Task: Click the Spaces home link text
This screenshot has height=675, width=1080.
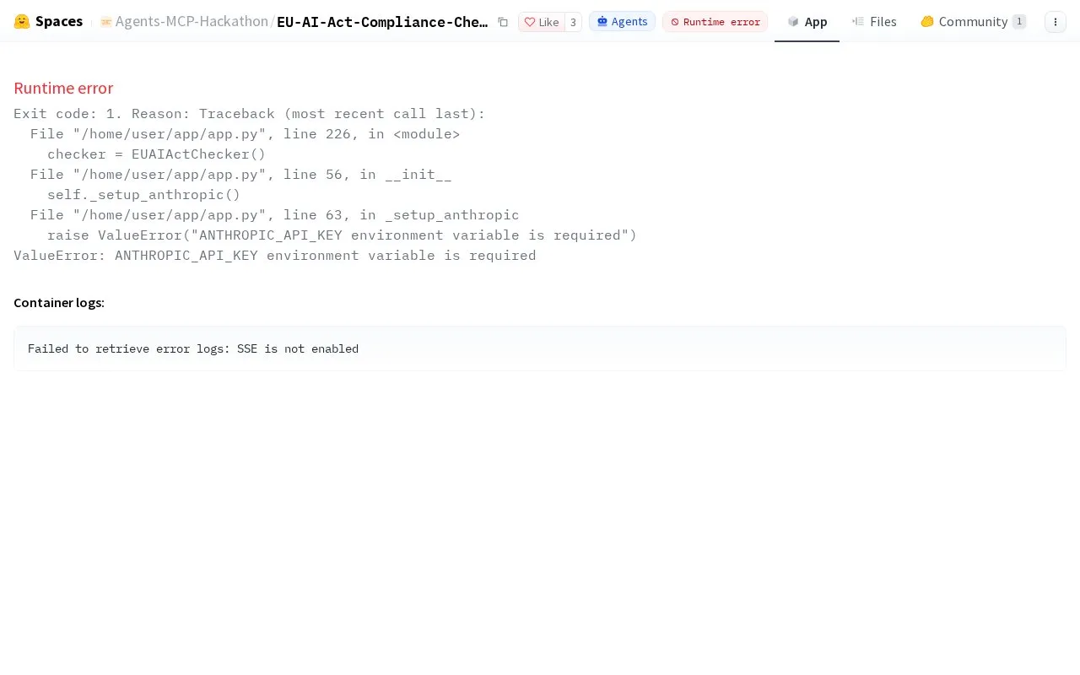Action: pyautogui.click(x=59, y=22)
